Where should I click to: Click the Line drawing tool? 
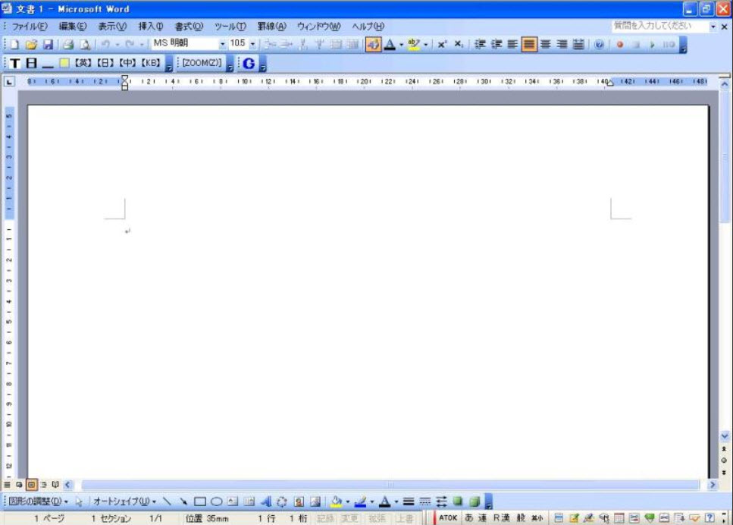point(167,501)
